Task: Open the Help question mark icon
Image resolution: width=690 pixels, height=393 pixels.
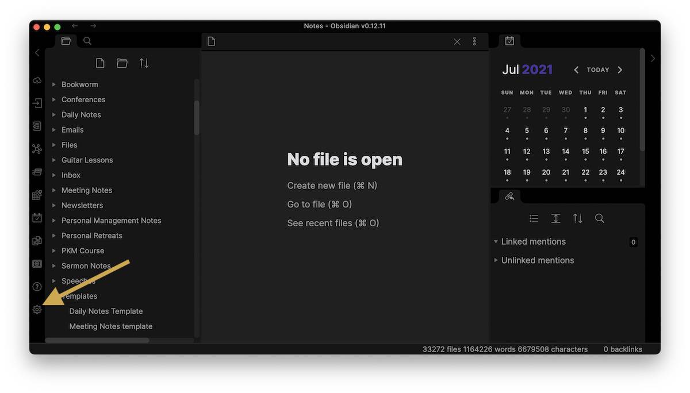Action: (37, 287)
